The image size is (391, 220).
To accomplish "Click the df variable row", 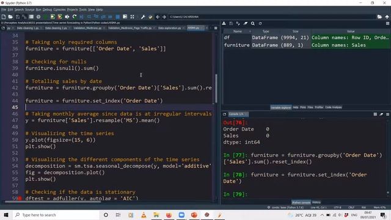I will tap(307, 37).
